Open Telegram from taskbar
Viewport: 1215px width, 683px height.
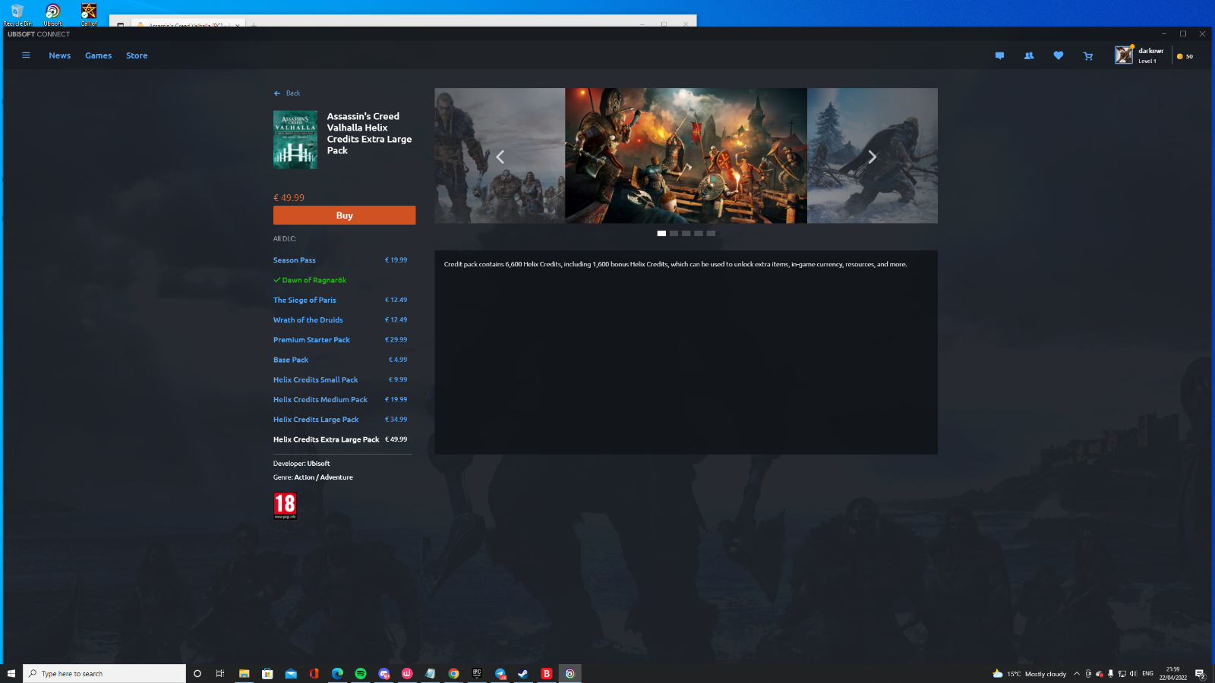pos(500,673)
